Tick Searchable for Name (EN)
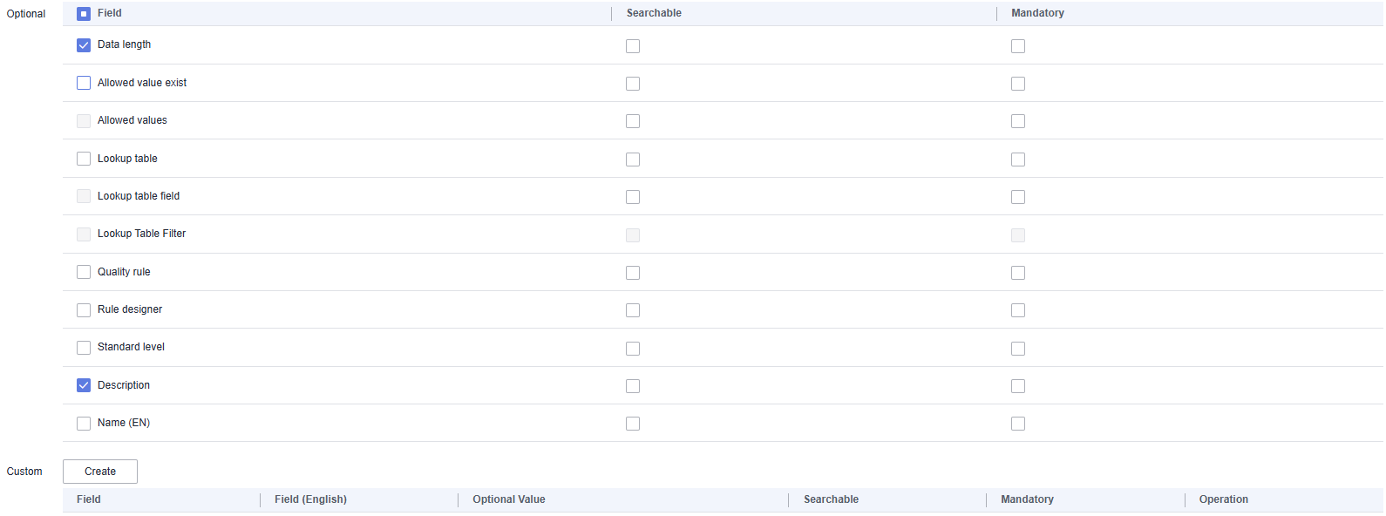1386x516 pixels. coord(633,424)
